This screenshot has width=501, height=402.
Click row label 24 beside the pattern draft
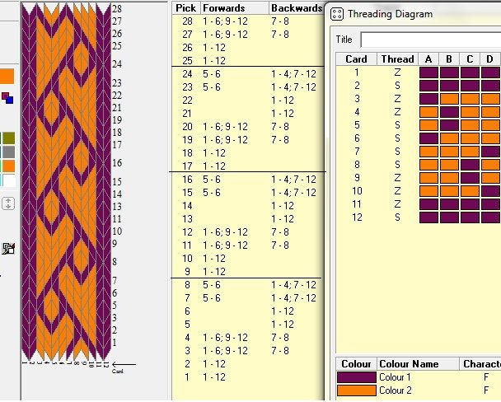(x=117, y=64)
